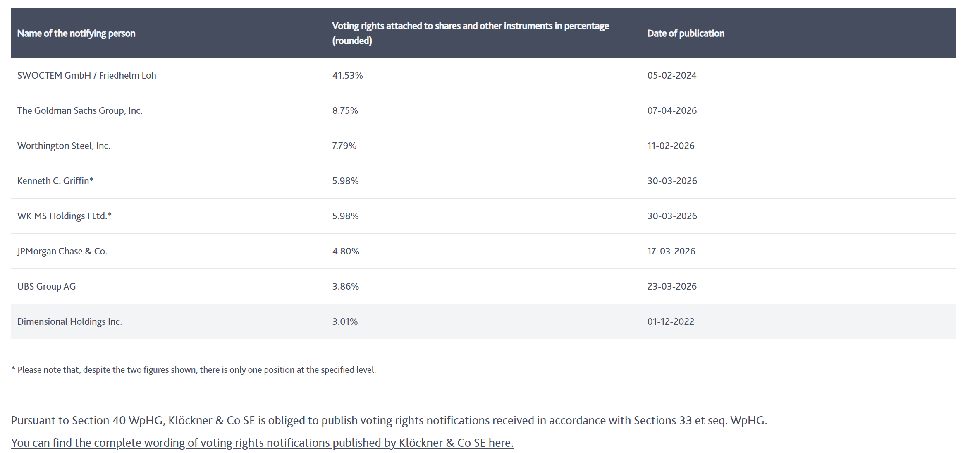Viewport: 963px width, 453px height.
Task: Click the JPMorgan Chase & Co. name
Action: point(62,251)
